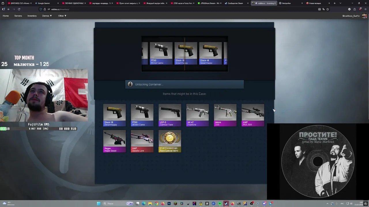Switch to the 2700 часов в Forza tab

tap(182, 3)
